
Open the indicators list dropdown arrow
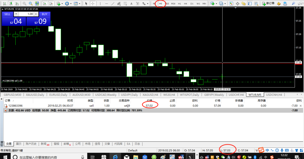[62, 4]
